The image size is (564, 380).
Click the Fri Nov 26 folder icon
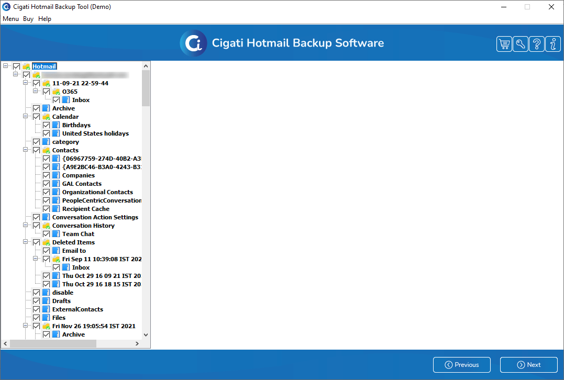tap(46, 326)
